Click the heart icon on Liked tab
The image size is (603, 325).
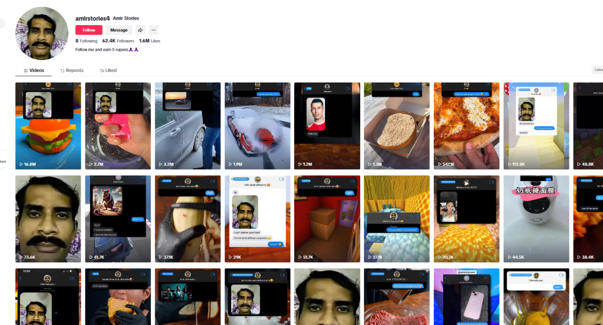102,71
